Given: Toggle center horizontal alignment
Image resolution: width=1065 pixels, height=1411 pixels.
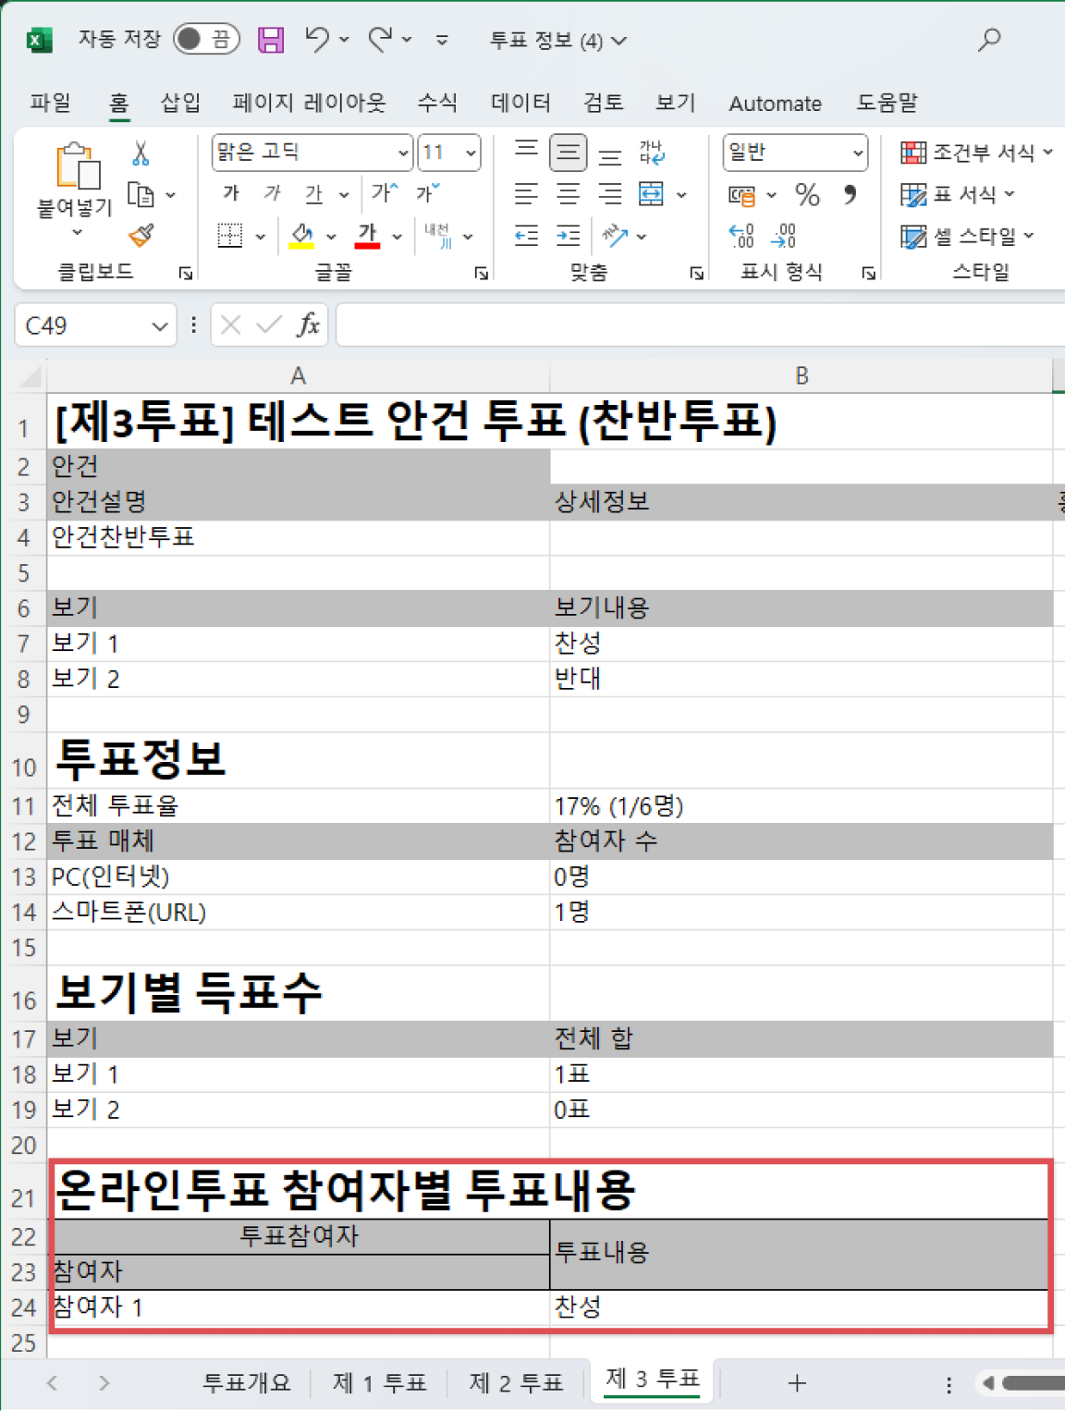Looking at the screenshot, I should point(568,194).
